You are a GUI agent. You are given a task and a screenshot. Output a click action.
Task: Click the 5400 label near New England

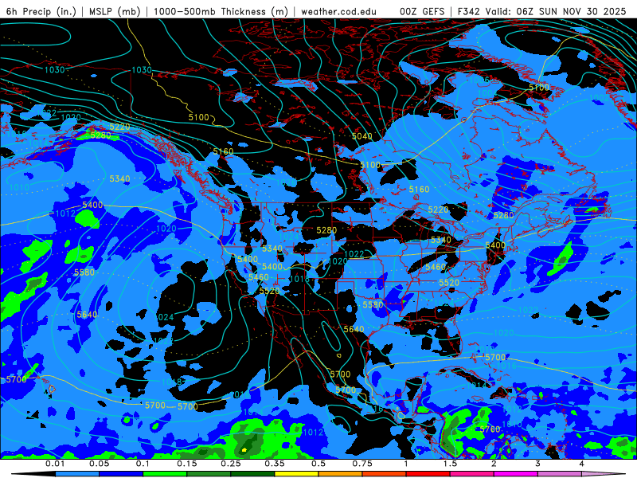[495, 245]
